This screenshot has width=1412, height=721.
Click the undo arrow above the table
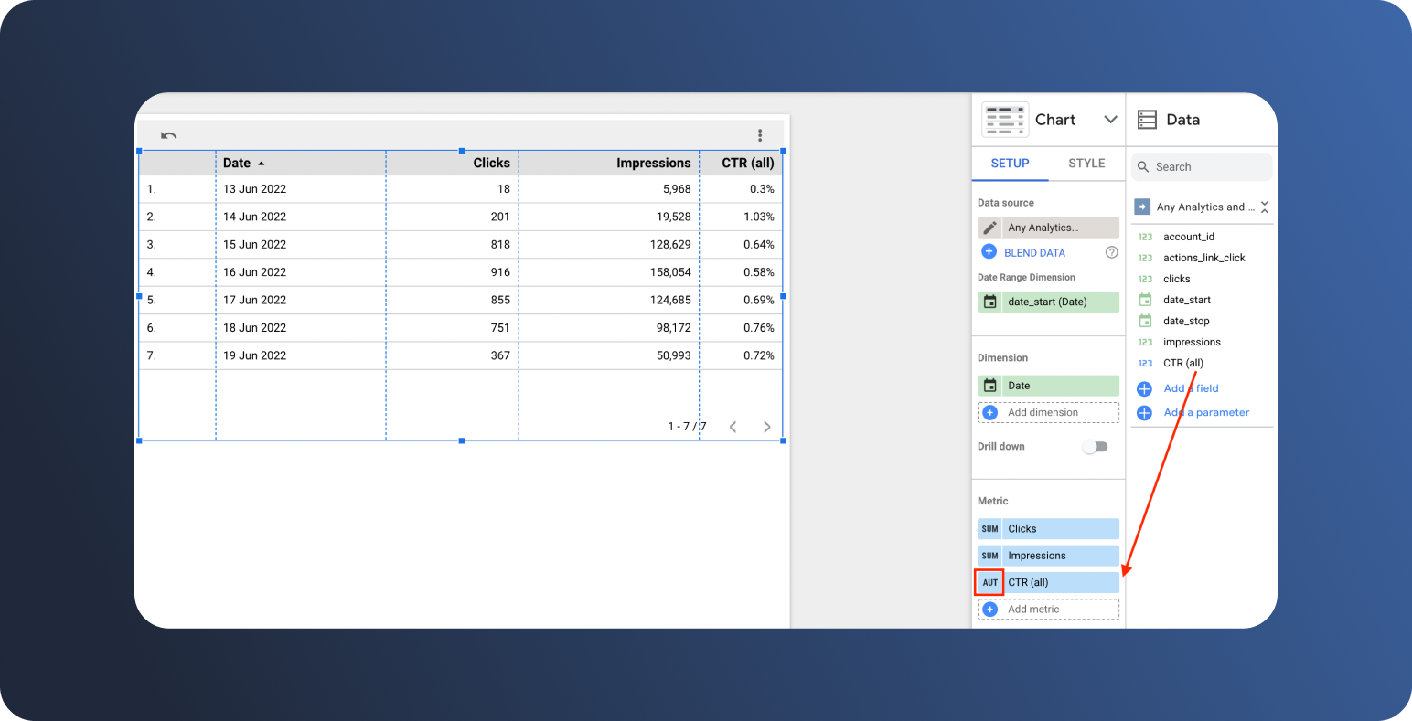coord(168,134)
